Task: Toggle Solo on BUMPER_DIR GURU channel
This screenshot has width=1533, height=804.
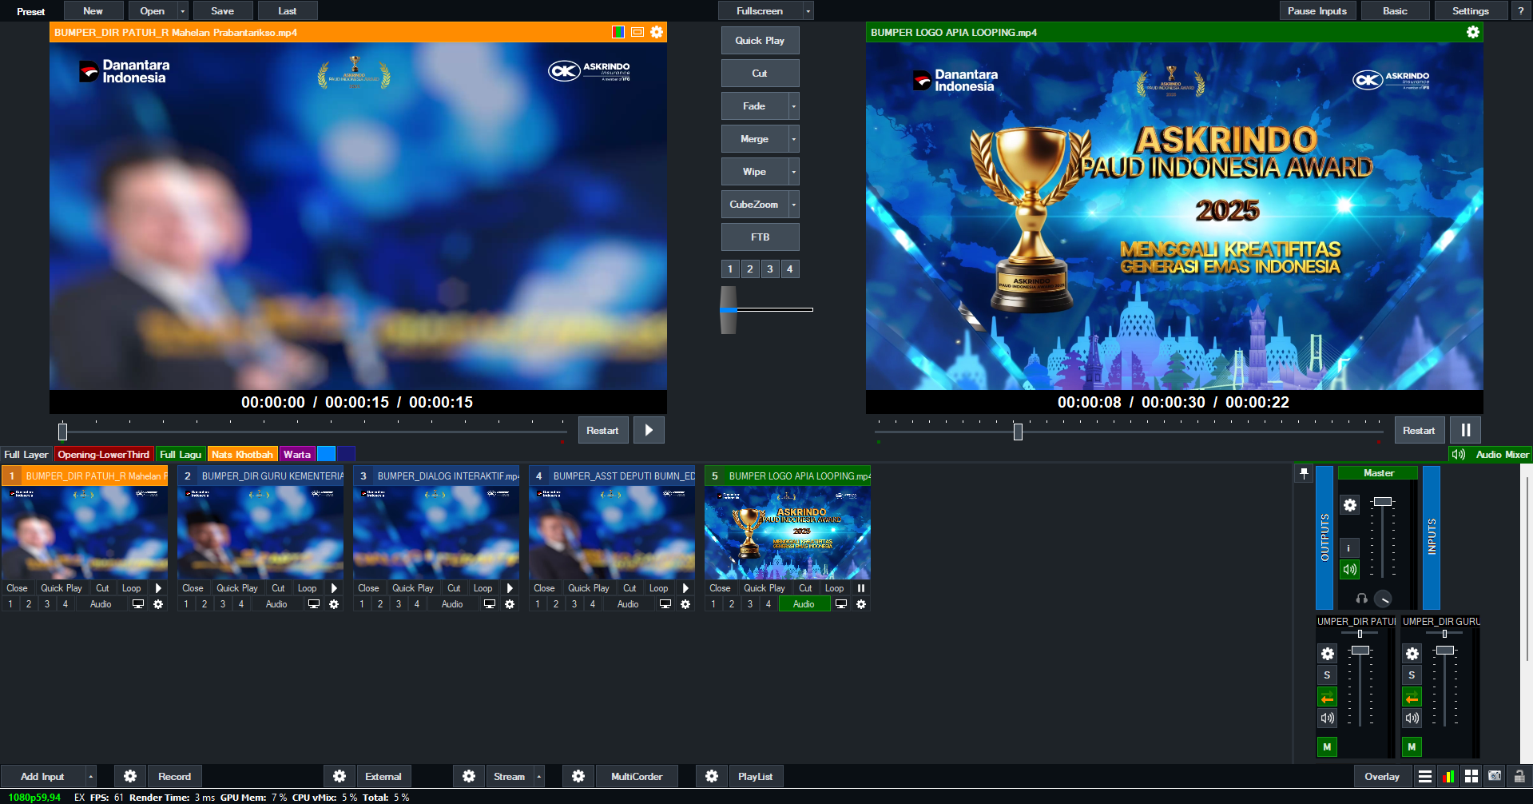Action: (1412, 675)
